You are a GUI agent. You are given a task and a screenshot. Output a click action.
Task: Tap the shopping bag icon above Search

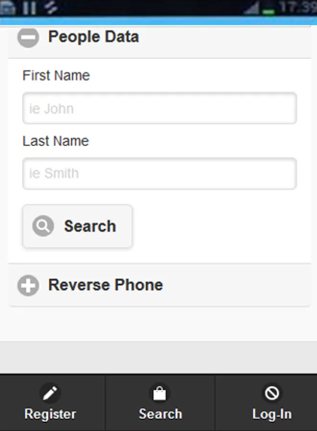[x=160, y=394]
